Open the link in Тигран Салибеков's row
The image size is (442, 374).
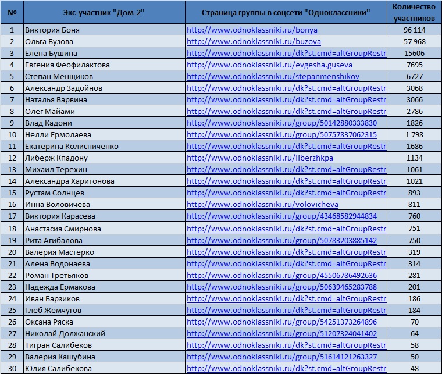click(x=286, y=345)
